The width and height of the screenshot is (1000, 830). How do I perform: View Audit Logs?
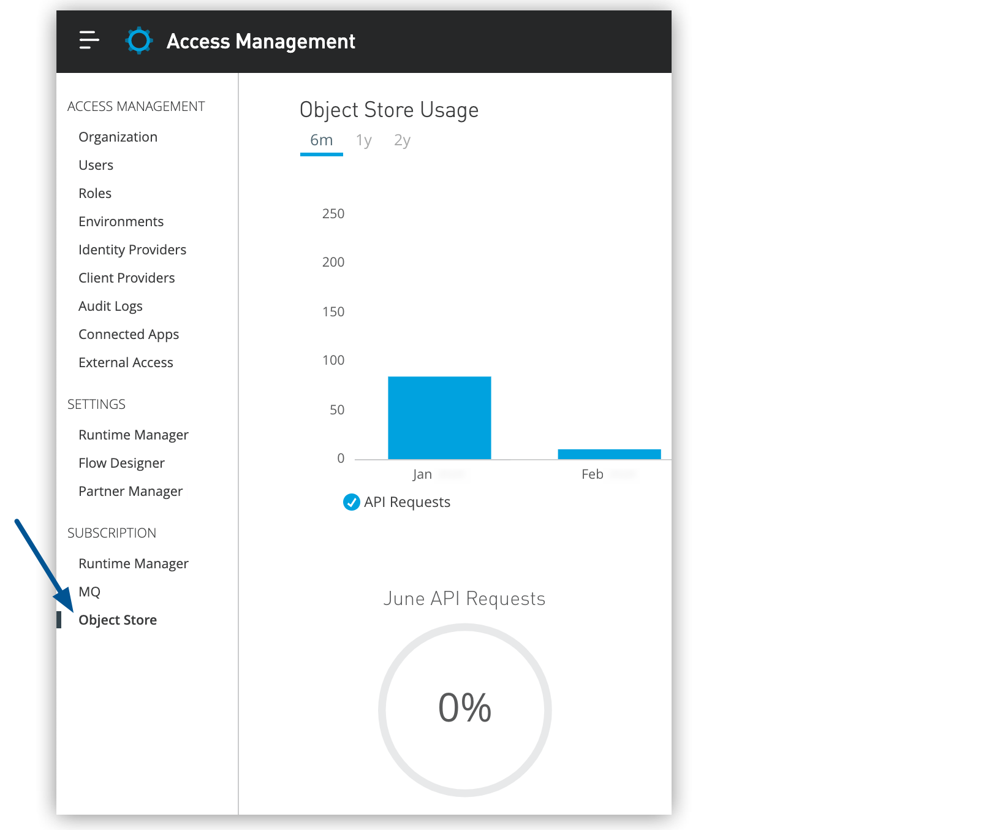point(110,306)
